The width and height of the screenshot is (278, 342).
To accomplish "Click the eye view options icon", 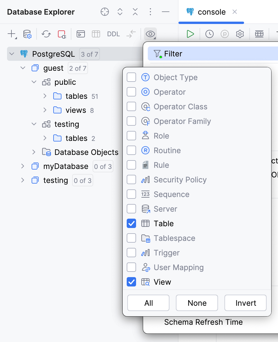I will (x=150, y=34).
